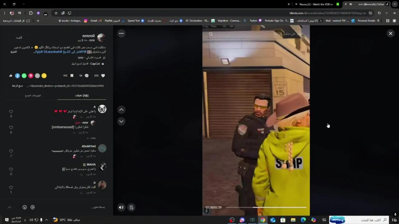Insert a mention with the @ icon
Image resolution: width=399 pixels, height=224 pixels.
click(32, 207)
